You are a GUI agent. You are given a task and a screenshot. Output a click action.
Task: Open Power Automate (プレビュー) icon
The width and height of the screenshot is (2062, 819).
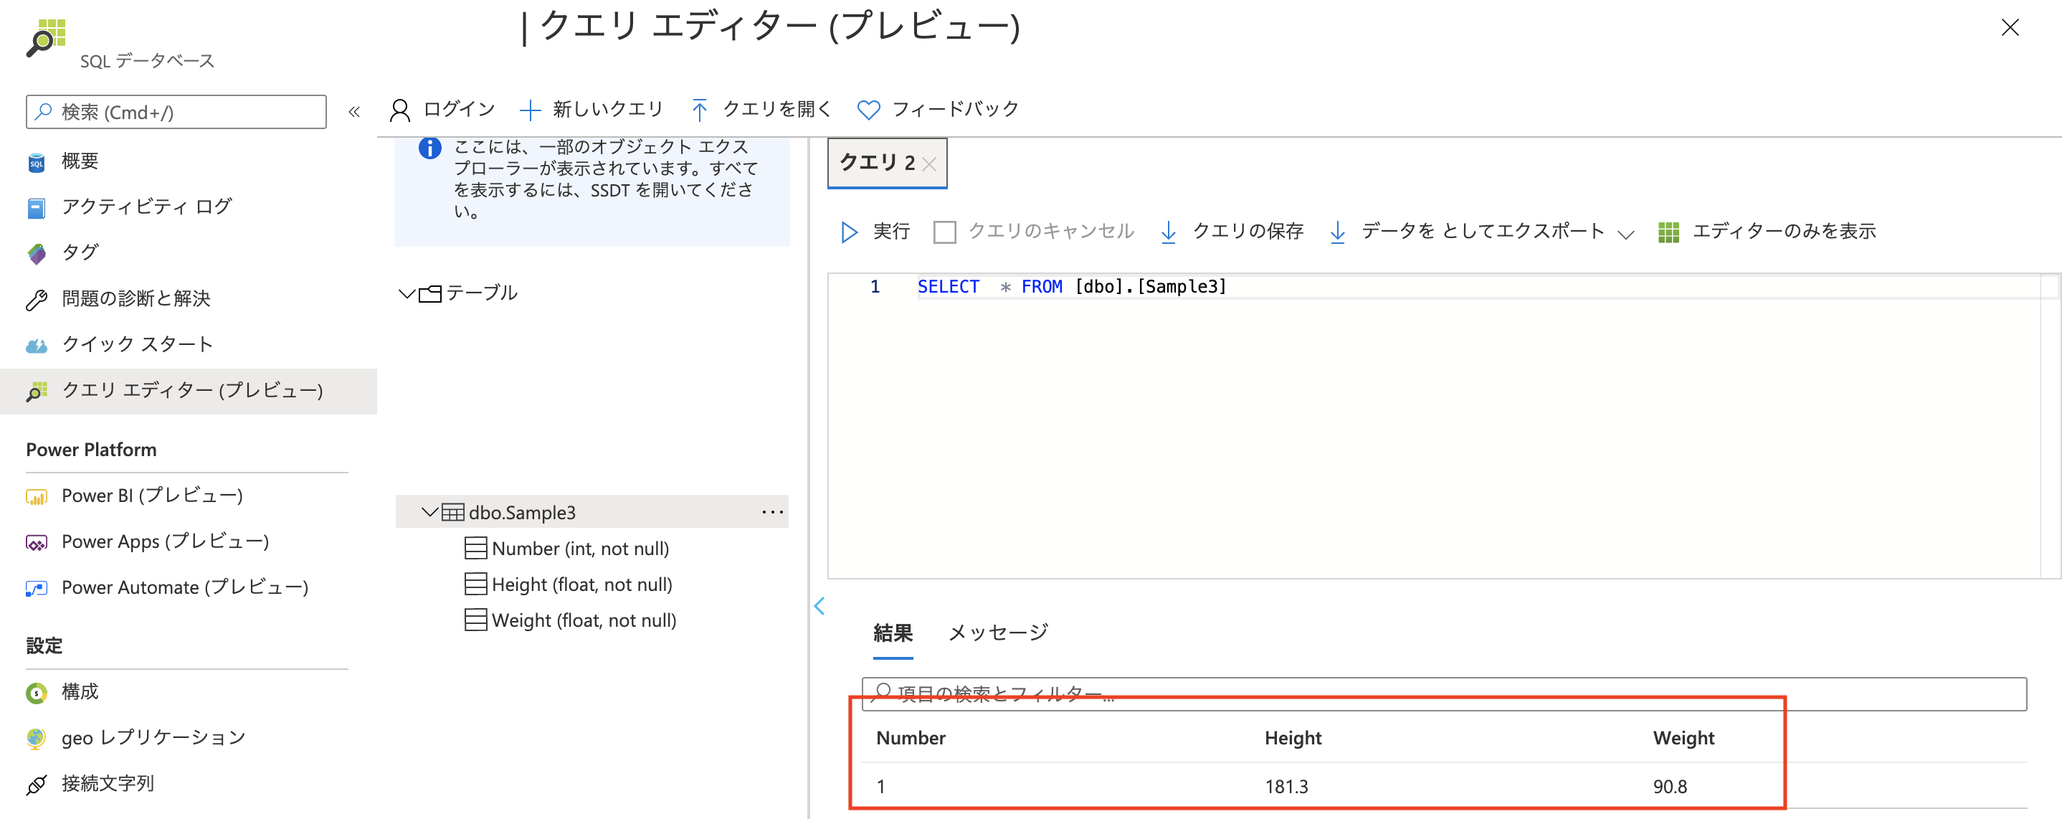36,588
